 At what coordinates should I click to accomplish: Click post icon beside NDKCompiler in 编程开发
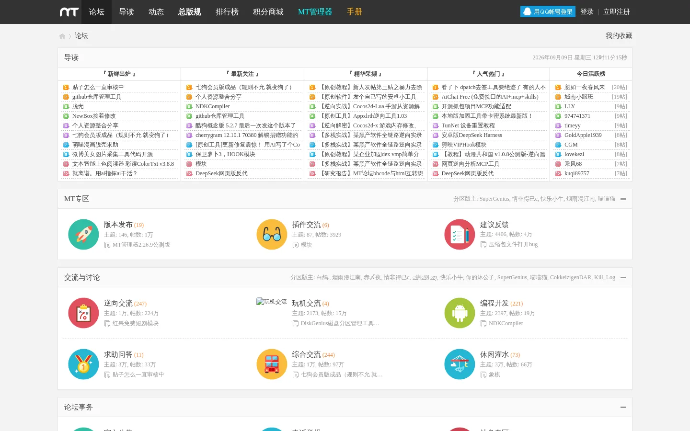point(483,323)
